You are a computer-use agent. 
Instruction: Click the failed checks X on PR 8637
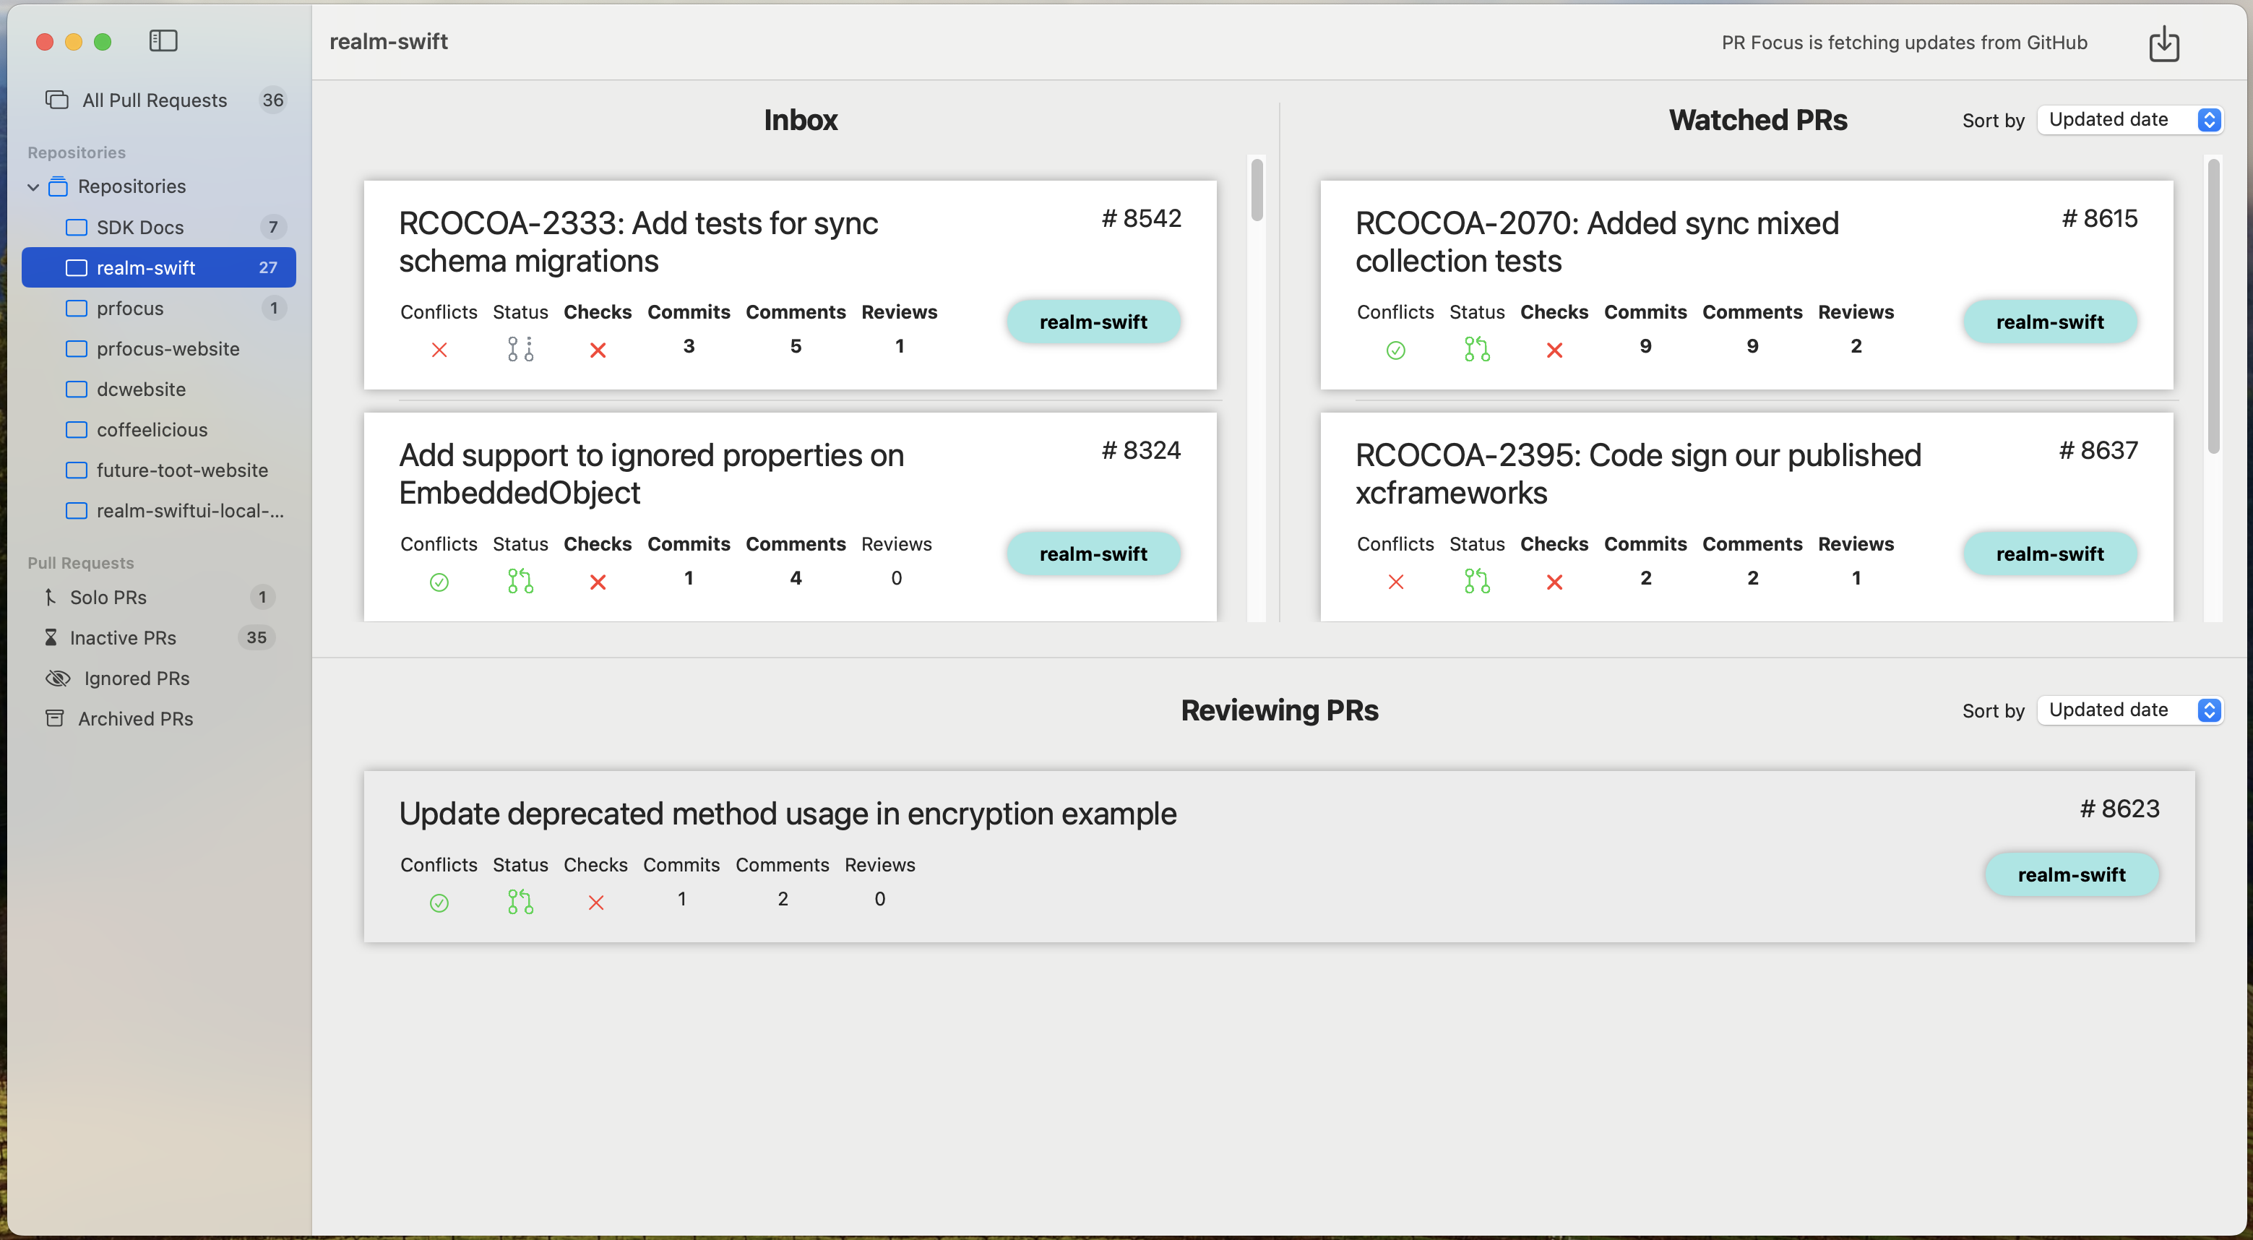point(1554,582)
